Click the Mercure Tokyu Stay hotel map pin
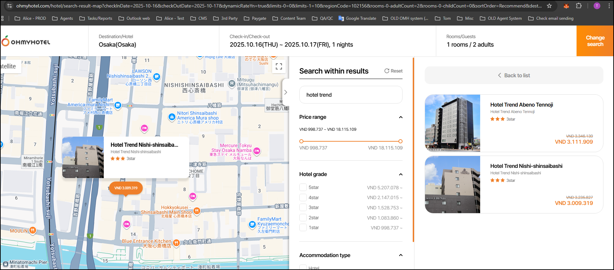614x270 pixels. tap(257, 150)
